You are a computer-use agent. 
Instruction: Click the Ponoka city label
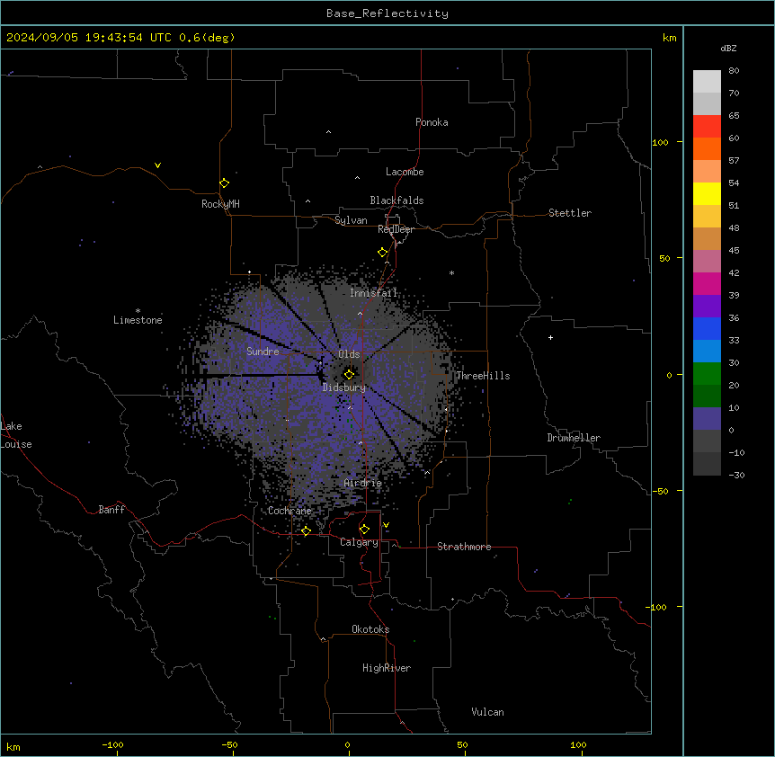click(x=432, y=122)
